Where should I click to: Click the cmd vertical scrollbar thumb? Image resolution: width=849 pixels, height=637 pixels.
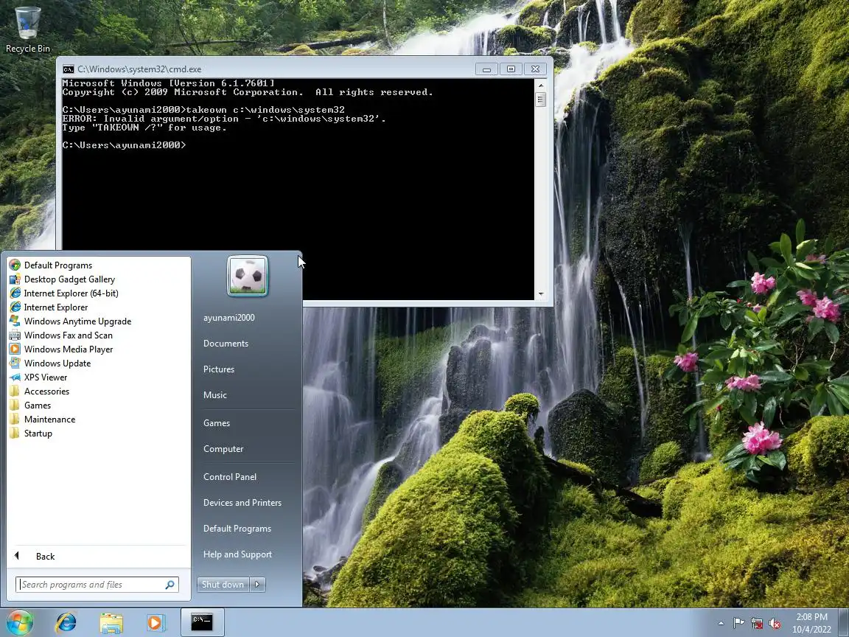[540, 99]
